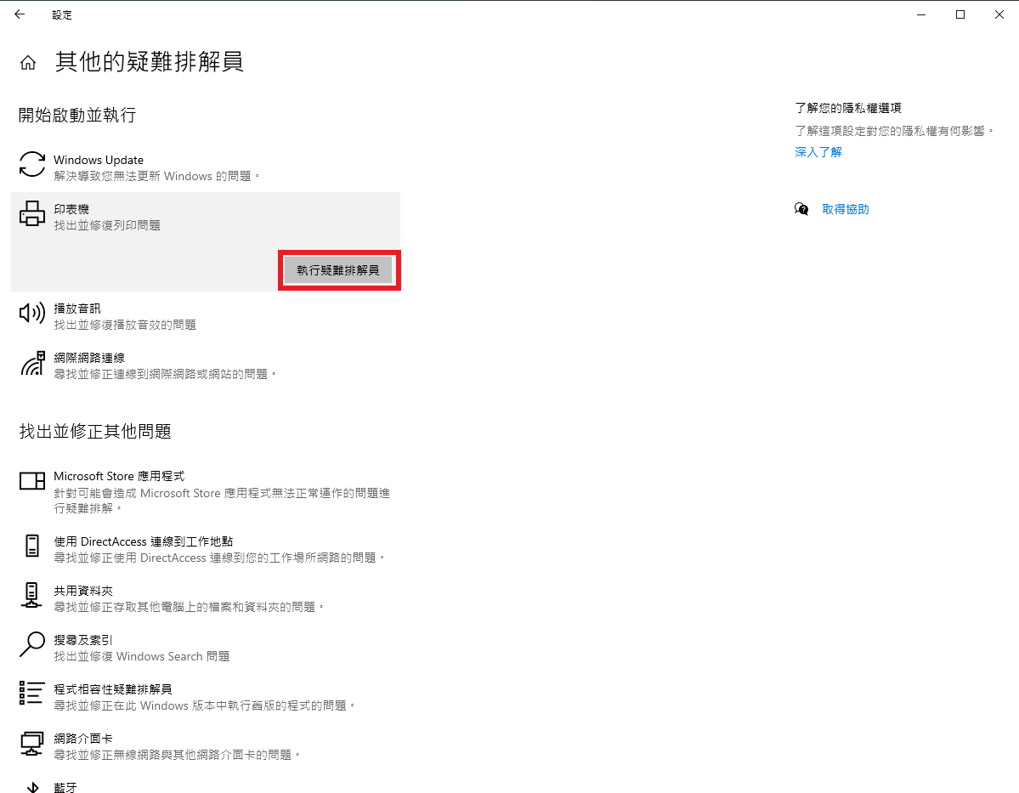Select the 藍牙 troubleshooter item

pos(65,787)
